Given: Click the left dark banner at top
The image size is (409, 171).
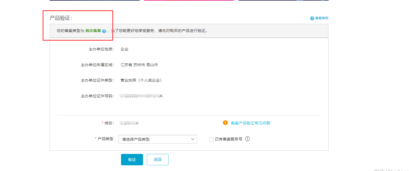Looking at the screenshot, I should [94, 0].
